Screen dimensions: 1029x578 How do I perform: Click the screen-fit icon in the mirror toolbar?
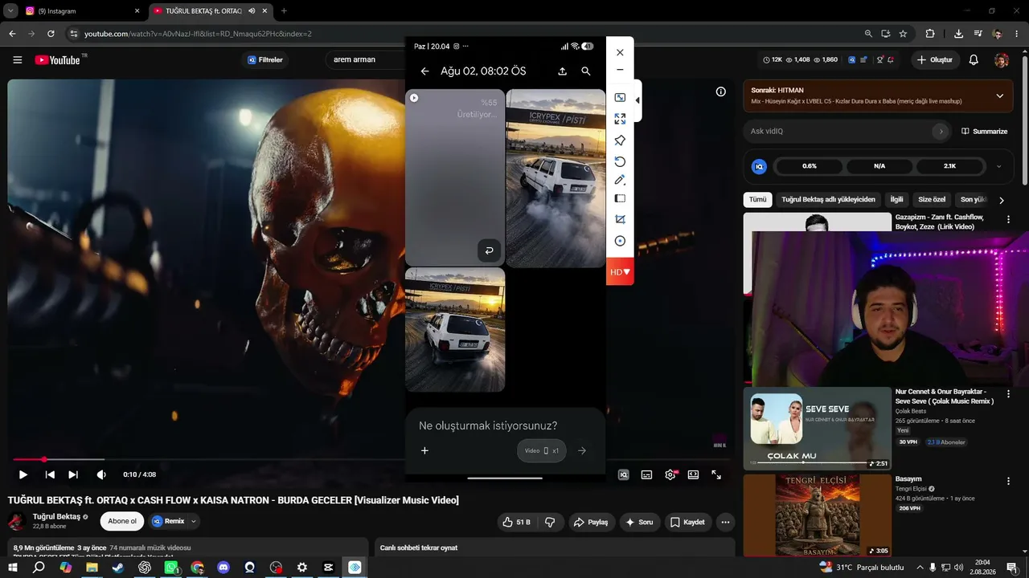point(620,98)
